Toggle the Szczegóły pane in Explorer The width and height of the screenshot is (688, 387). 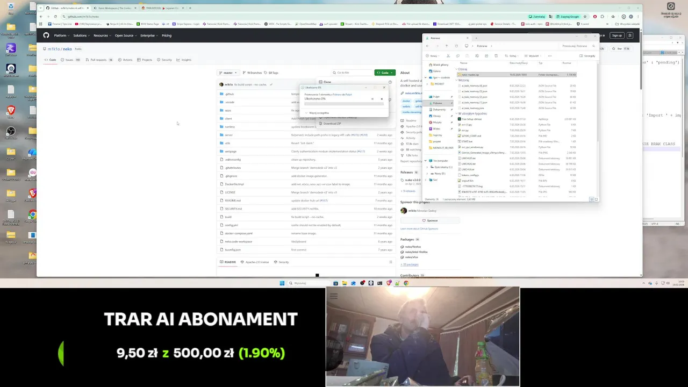(x=587, y=55)
